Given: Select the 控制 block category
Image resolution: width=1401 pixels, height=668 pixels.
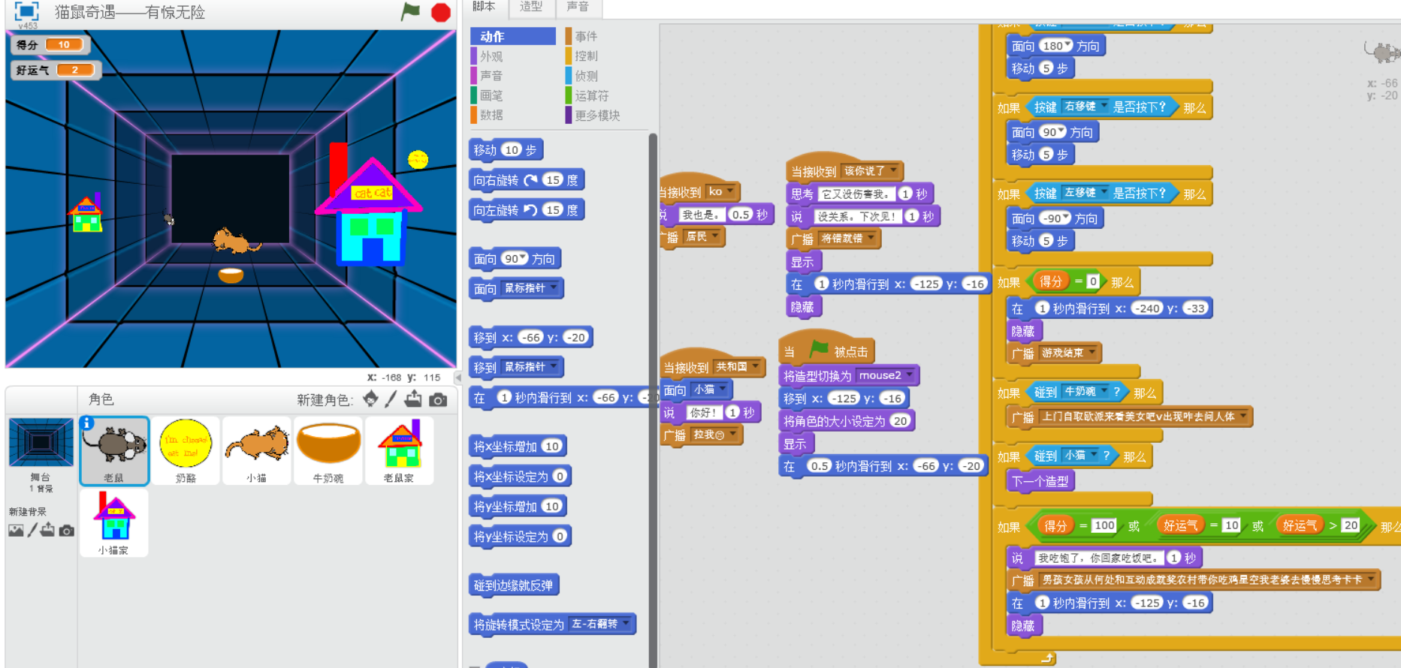Looking at the screenshot, I should 586,56.
